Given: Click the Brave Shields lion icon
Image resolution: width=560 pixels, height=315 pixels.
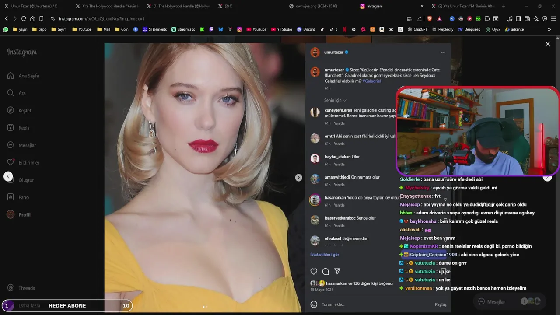Looking at the screenshot, I should point(429,19).
